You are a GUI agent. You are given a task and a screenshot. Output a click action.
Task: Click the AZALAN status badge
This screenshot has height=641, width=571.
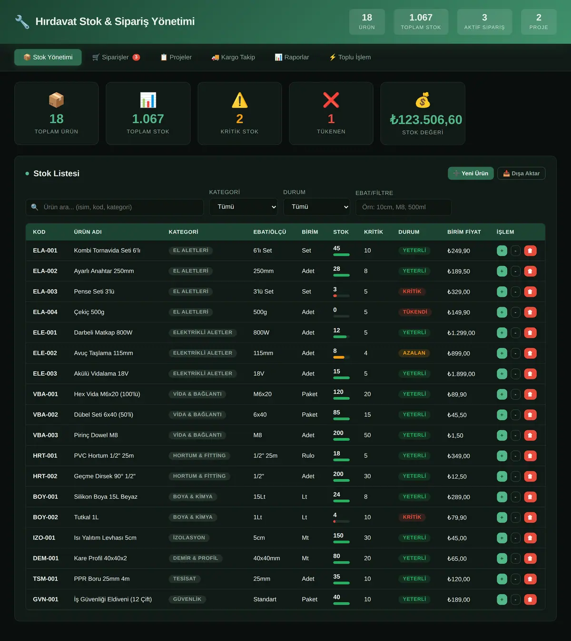(414, 353)
